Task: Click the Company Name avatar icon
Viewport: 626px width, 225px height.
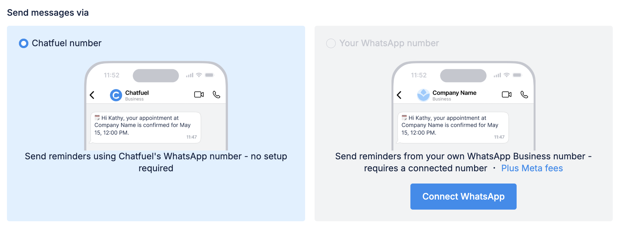Action: pos(423,95)
